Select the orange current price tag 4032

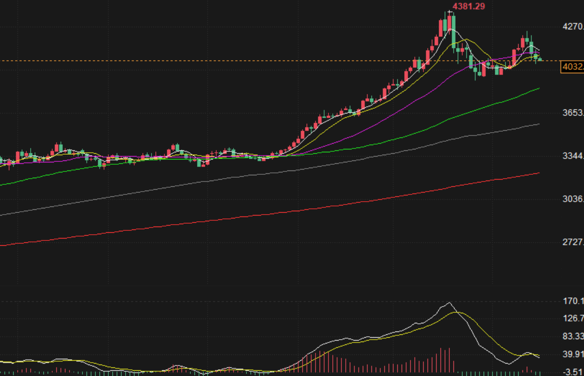click(572, 68)
